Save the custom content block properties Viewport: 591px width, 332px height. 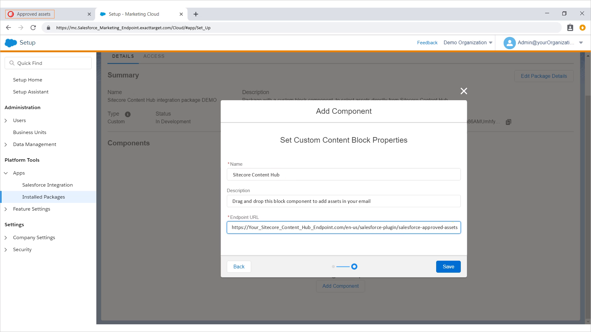click(x=448, y=267)
